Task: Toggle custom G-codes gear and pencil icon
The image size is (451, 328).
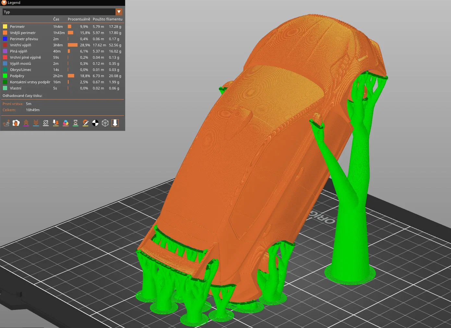Action: pyautogui.click(x=85, y=123)
